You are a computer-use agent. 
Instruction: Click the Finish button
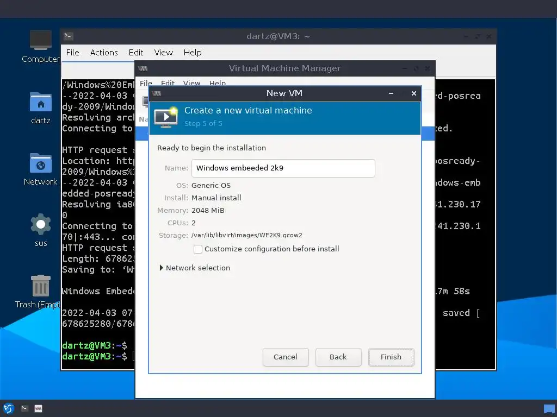pos(391,357)
